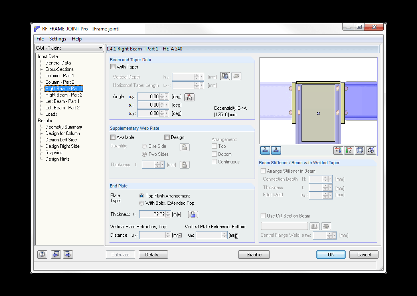This screenshot has width=417, height=296.
Task: Show view in Y direction icon
Action: click(x=338, y=150)
